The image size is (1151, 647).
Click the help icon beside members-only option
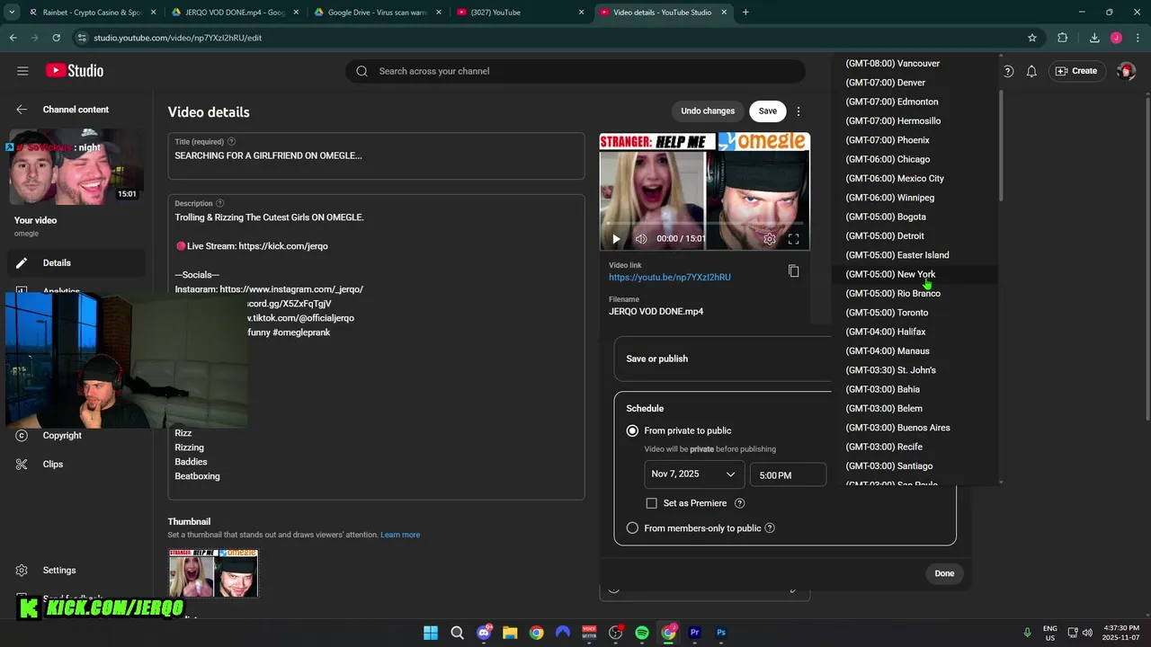pos(770,528)
